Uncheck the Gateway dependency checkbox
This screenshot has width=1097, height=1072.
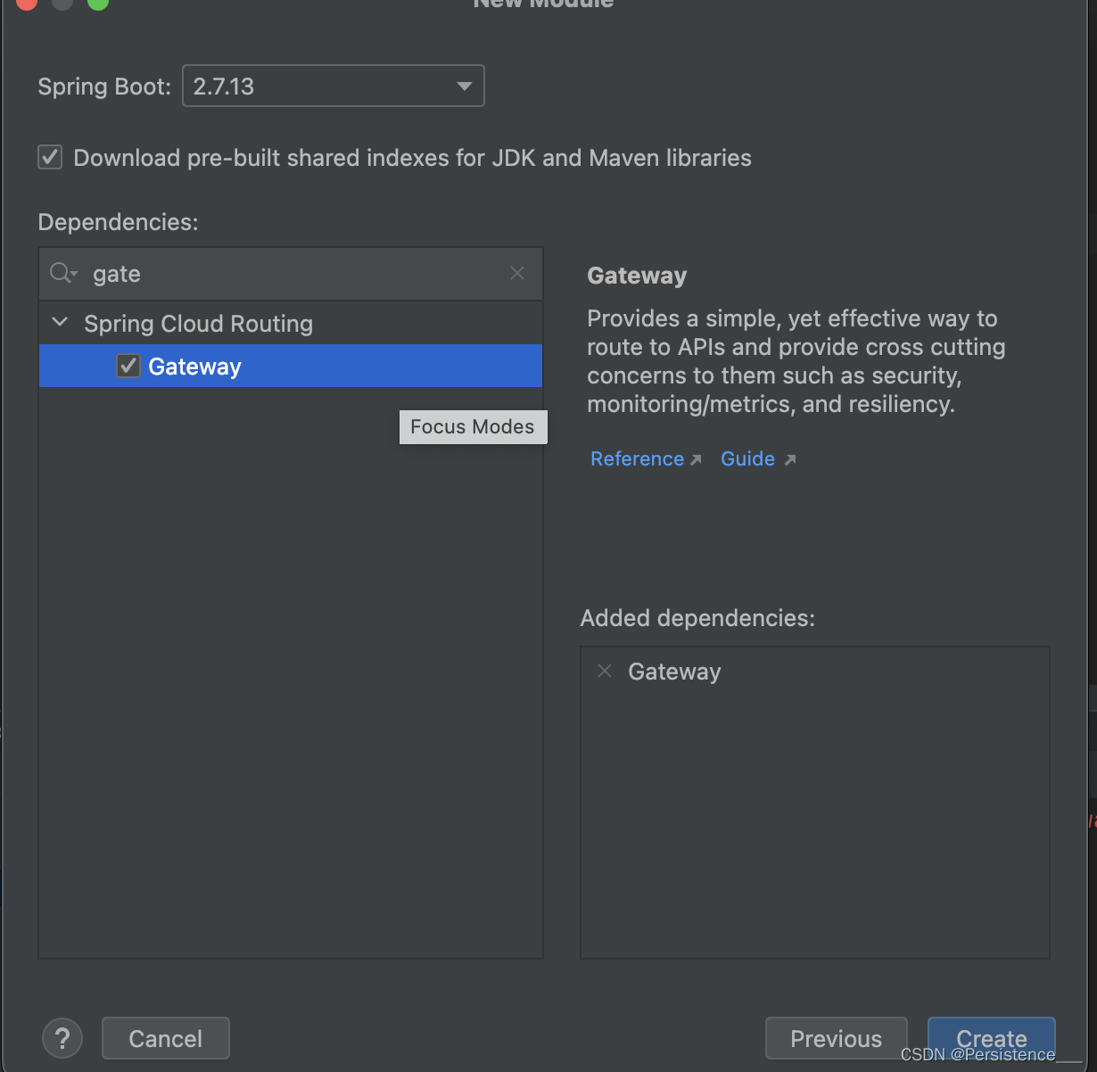tap(128, 367)
